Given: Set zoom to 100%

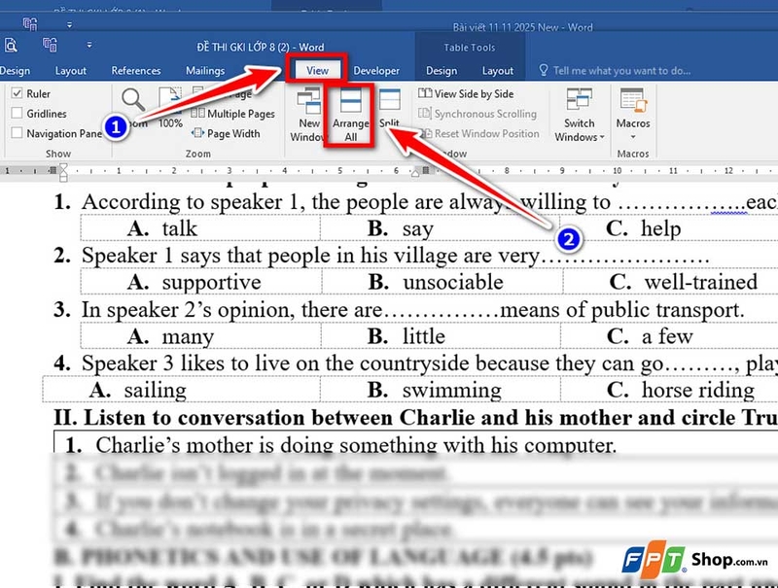Looking at the screenshot, I should coord(170,107).
